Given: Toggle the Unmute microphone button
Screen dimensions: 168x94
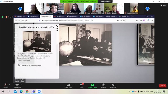Looking at the screenshot, I should [x=6, y=86].
